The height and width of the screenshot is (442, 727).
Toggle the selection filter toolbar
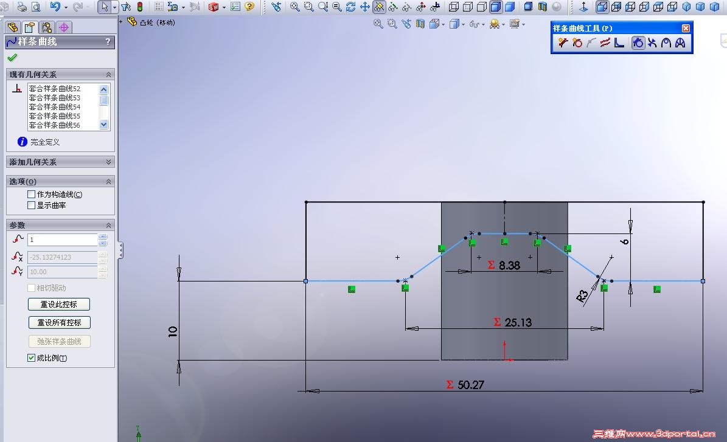coord(126,7)
